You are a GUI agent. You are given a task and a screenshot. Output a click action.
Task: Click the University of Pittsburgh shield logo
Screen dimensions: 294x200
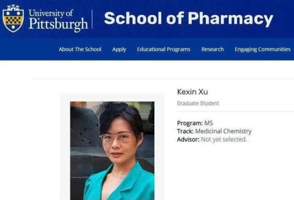coord(13,18)
